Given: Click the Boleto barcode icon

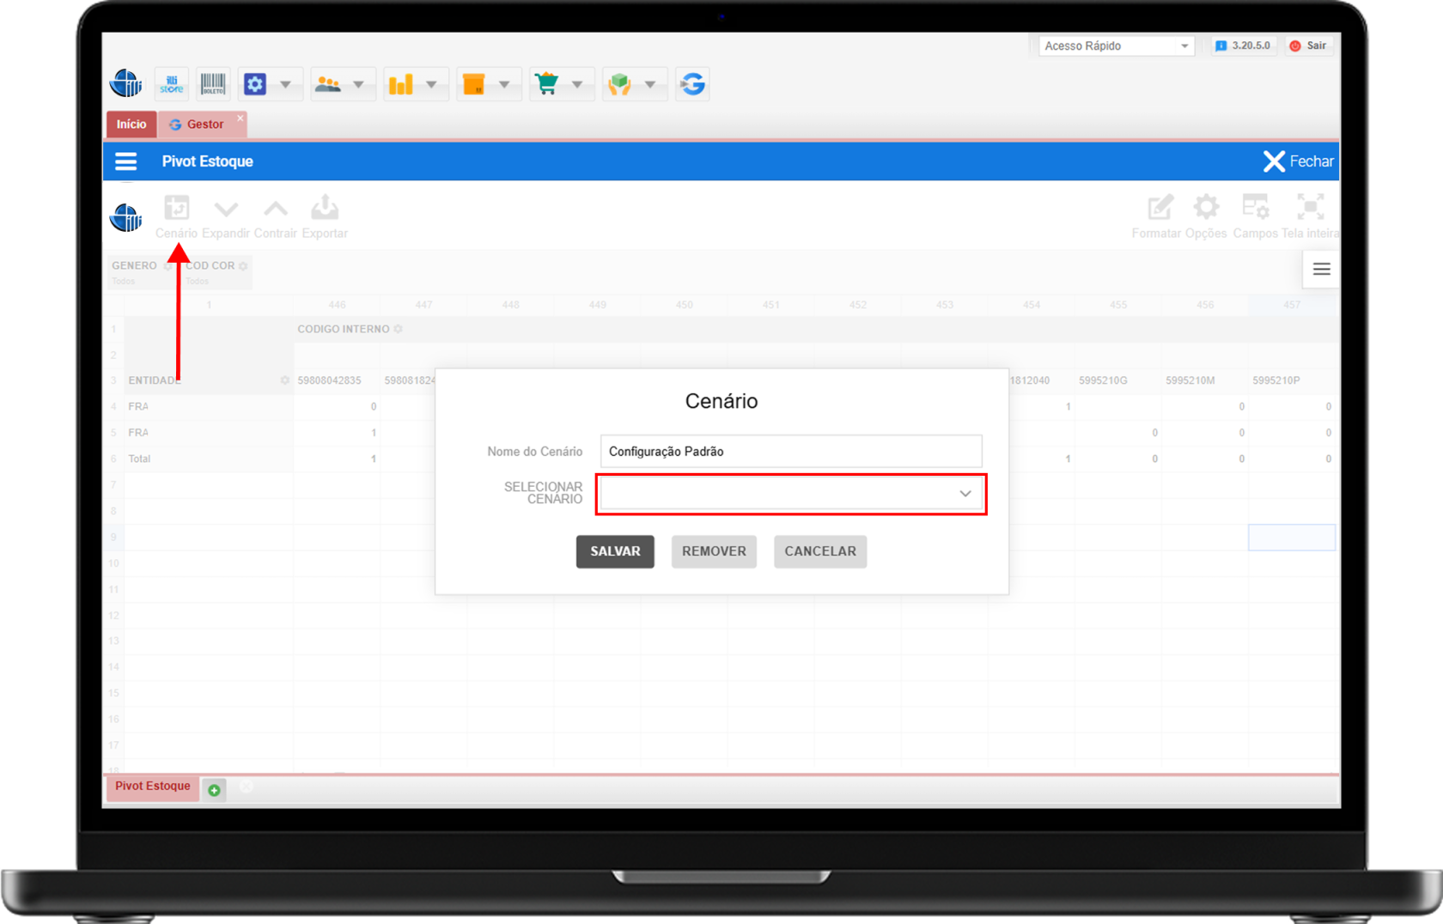Looking at the screenshot, I should pos(213,84).
